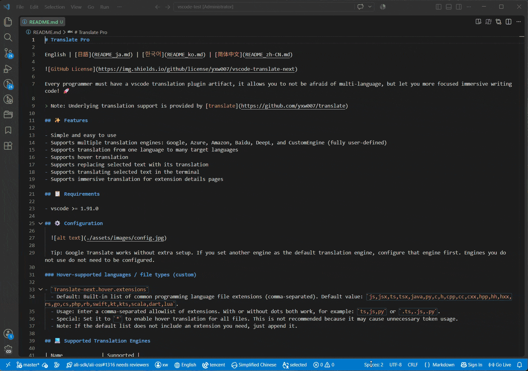Open the File menu
The width and height of the screenshot is (528, 371).
pos(20,7)
